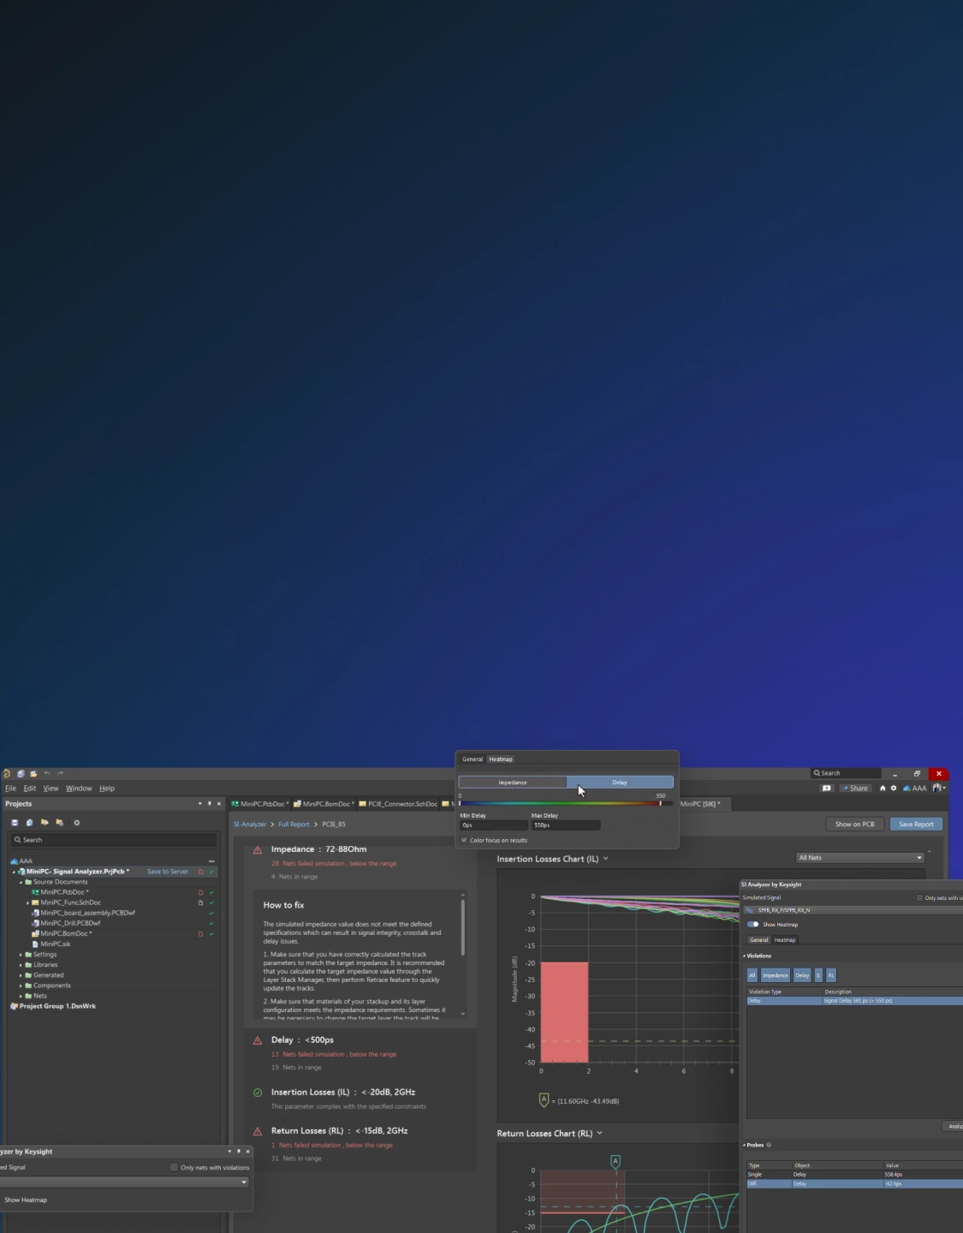Click the Save Report button
963x1233 pixels.
[916, 825]
